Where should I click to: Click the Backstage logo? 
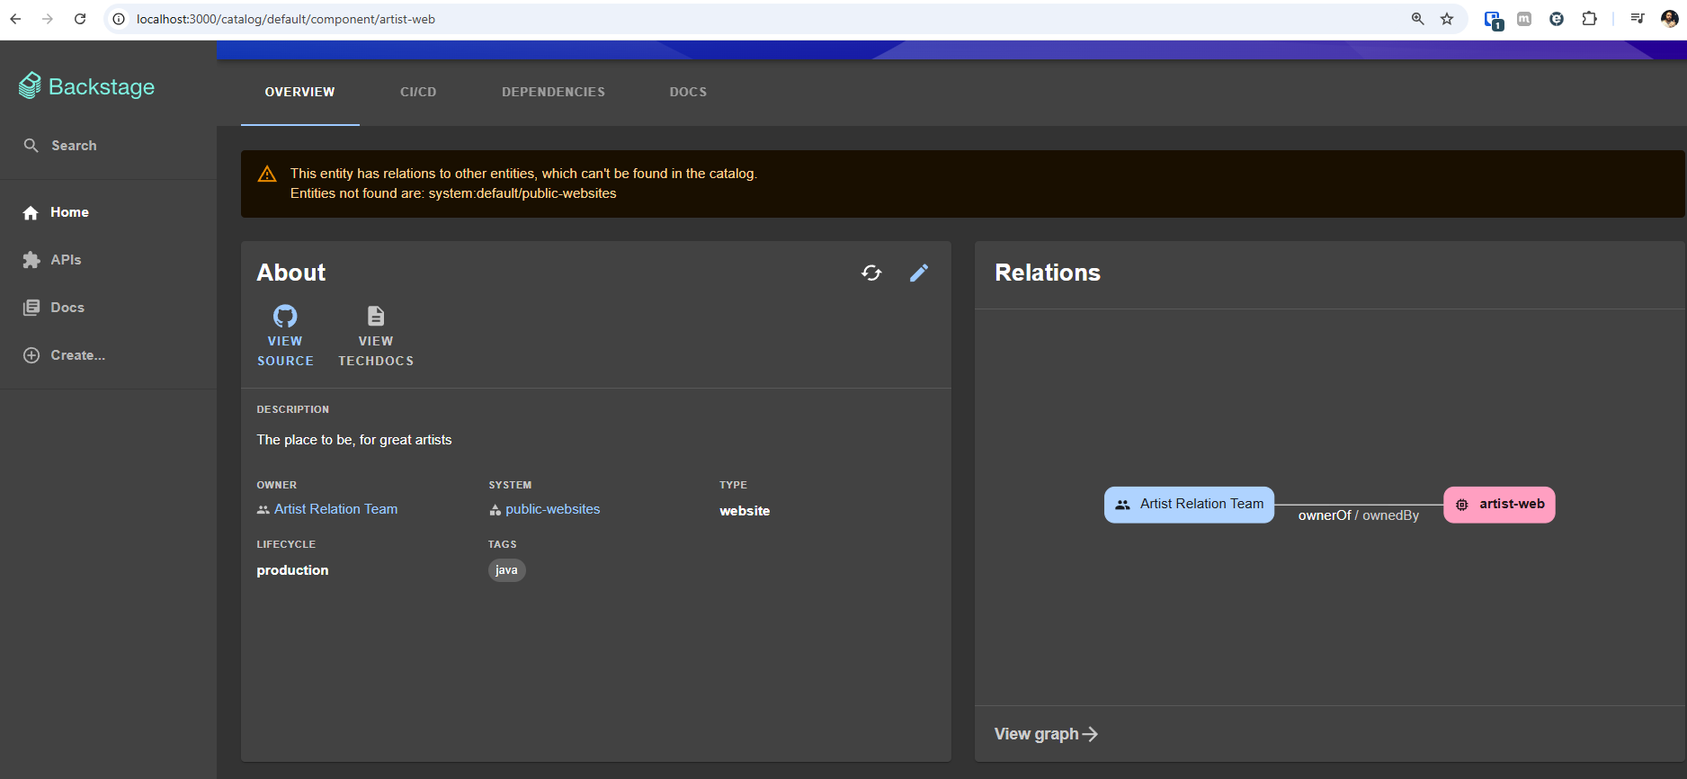(x=86, y=86)
